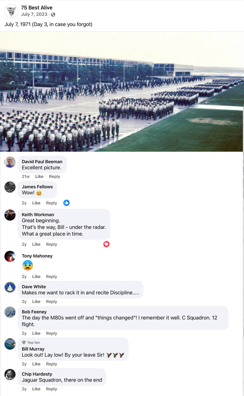Open Dave White's profile avatar
244x396 pixels.
(10, 287)
